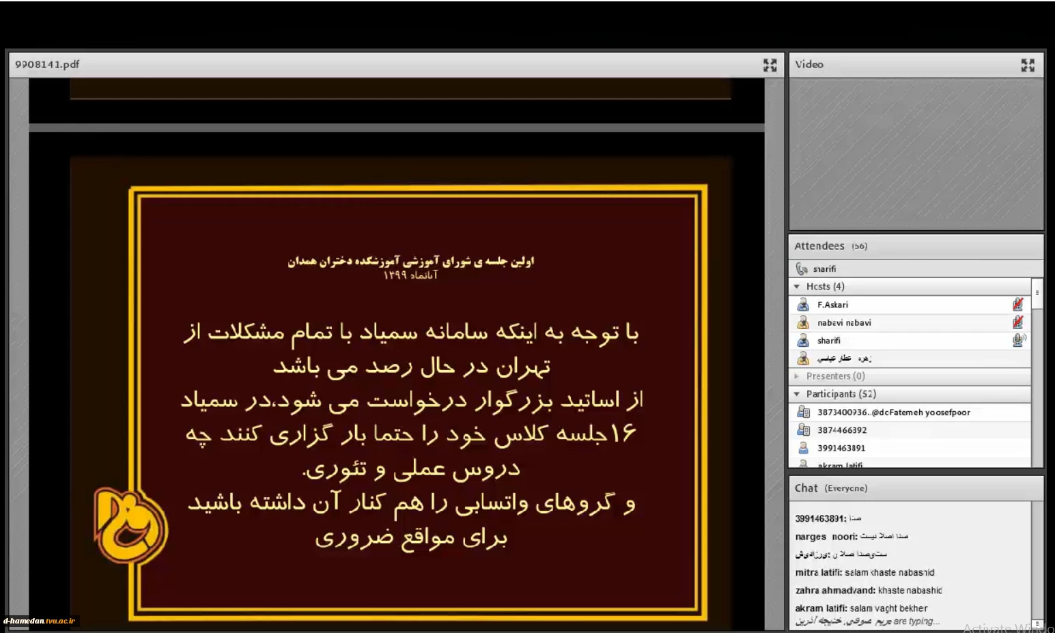Click nabavi nabavi's host avatar icon
This screenshot has height=633, width=1055.
(x=803, y=322)
